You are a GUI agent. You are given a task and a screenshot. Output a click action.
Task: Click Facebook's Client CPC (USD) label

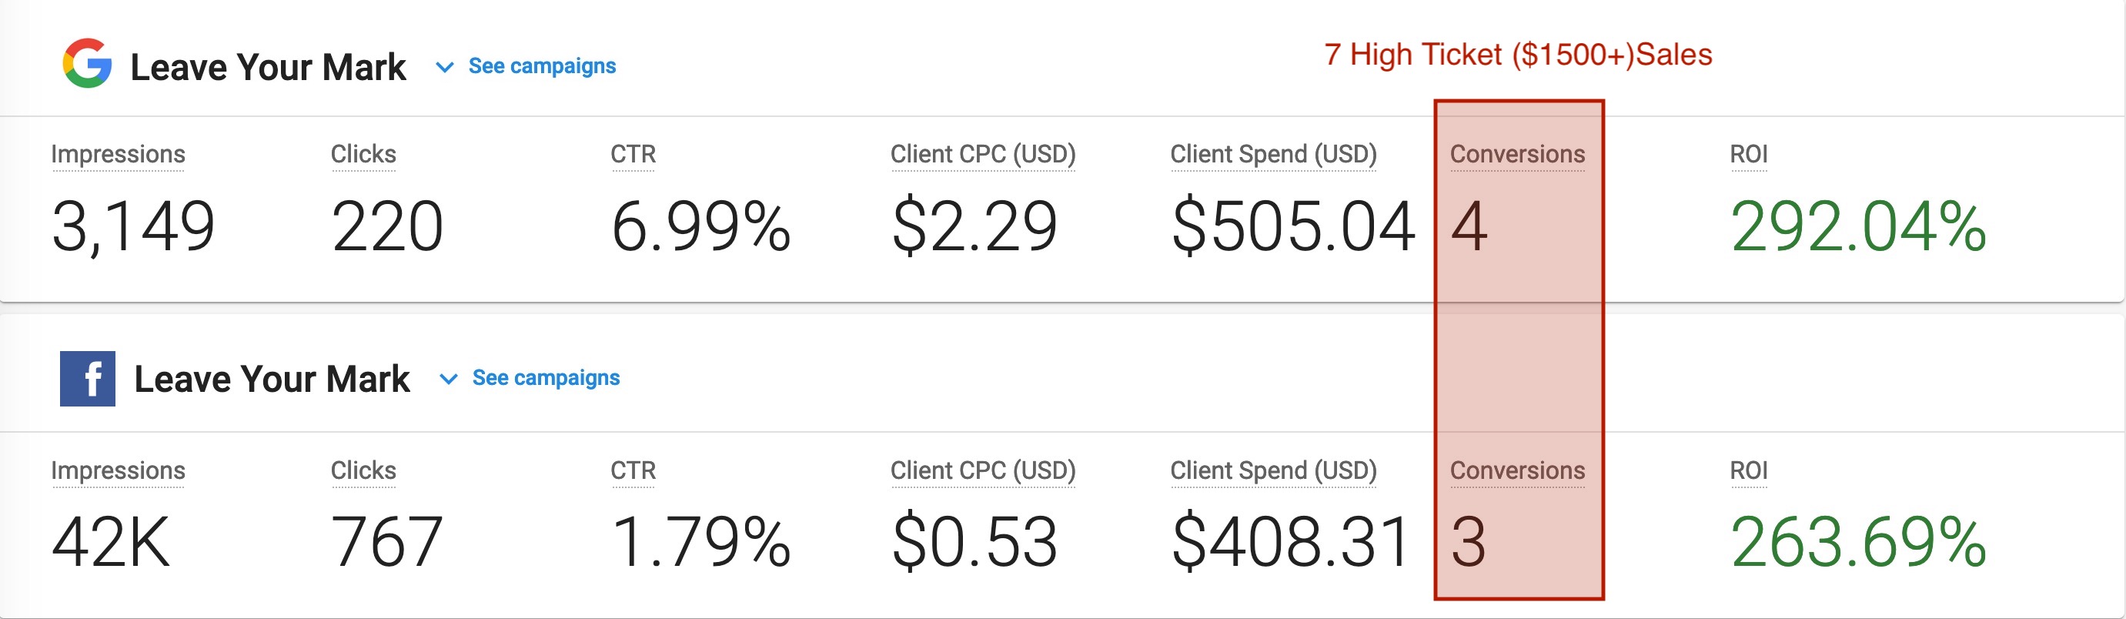(983, 470)
